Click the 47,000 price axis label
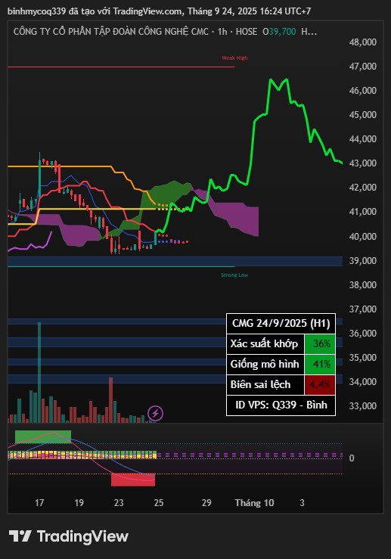The width and height of the screenshot is (391, 559). tap(363, 67)
